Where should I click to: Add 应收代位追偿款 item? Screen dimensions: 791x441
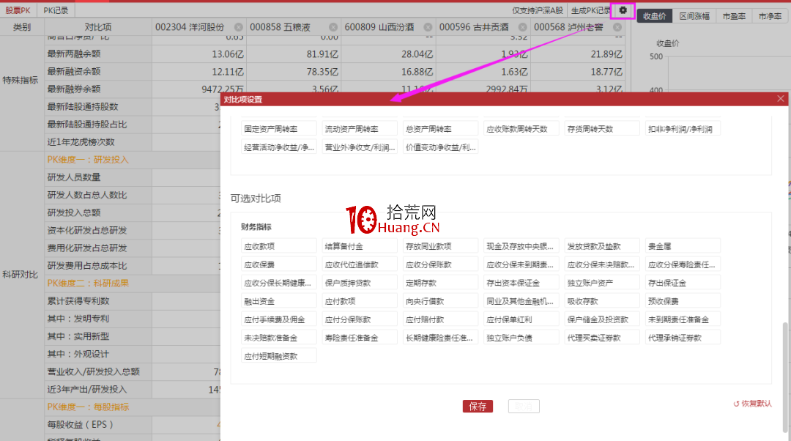pyautogui.click(x=360, y=264)
